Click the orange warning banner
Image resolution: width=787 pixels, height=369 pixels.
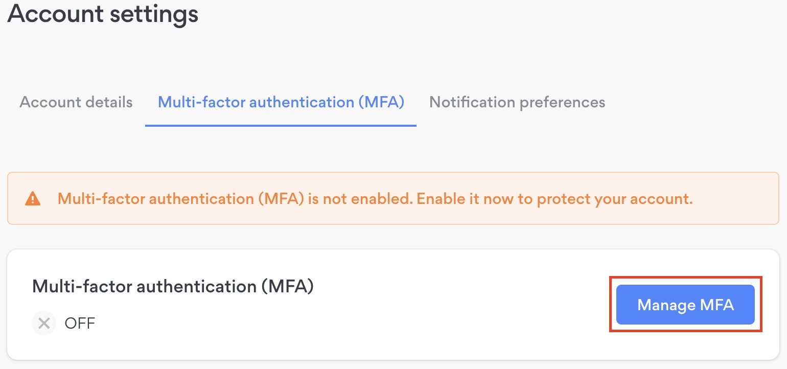point(393,198)
